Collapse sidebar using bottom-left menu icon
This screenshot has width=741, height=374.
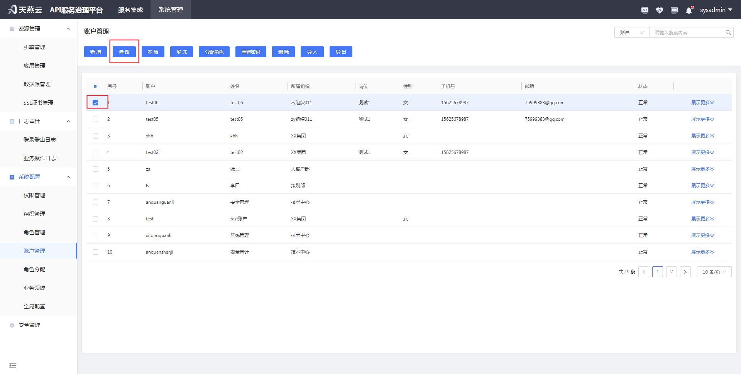pos(13,365)
